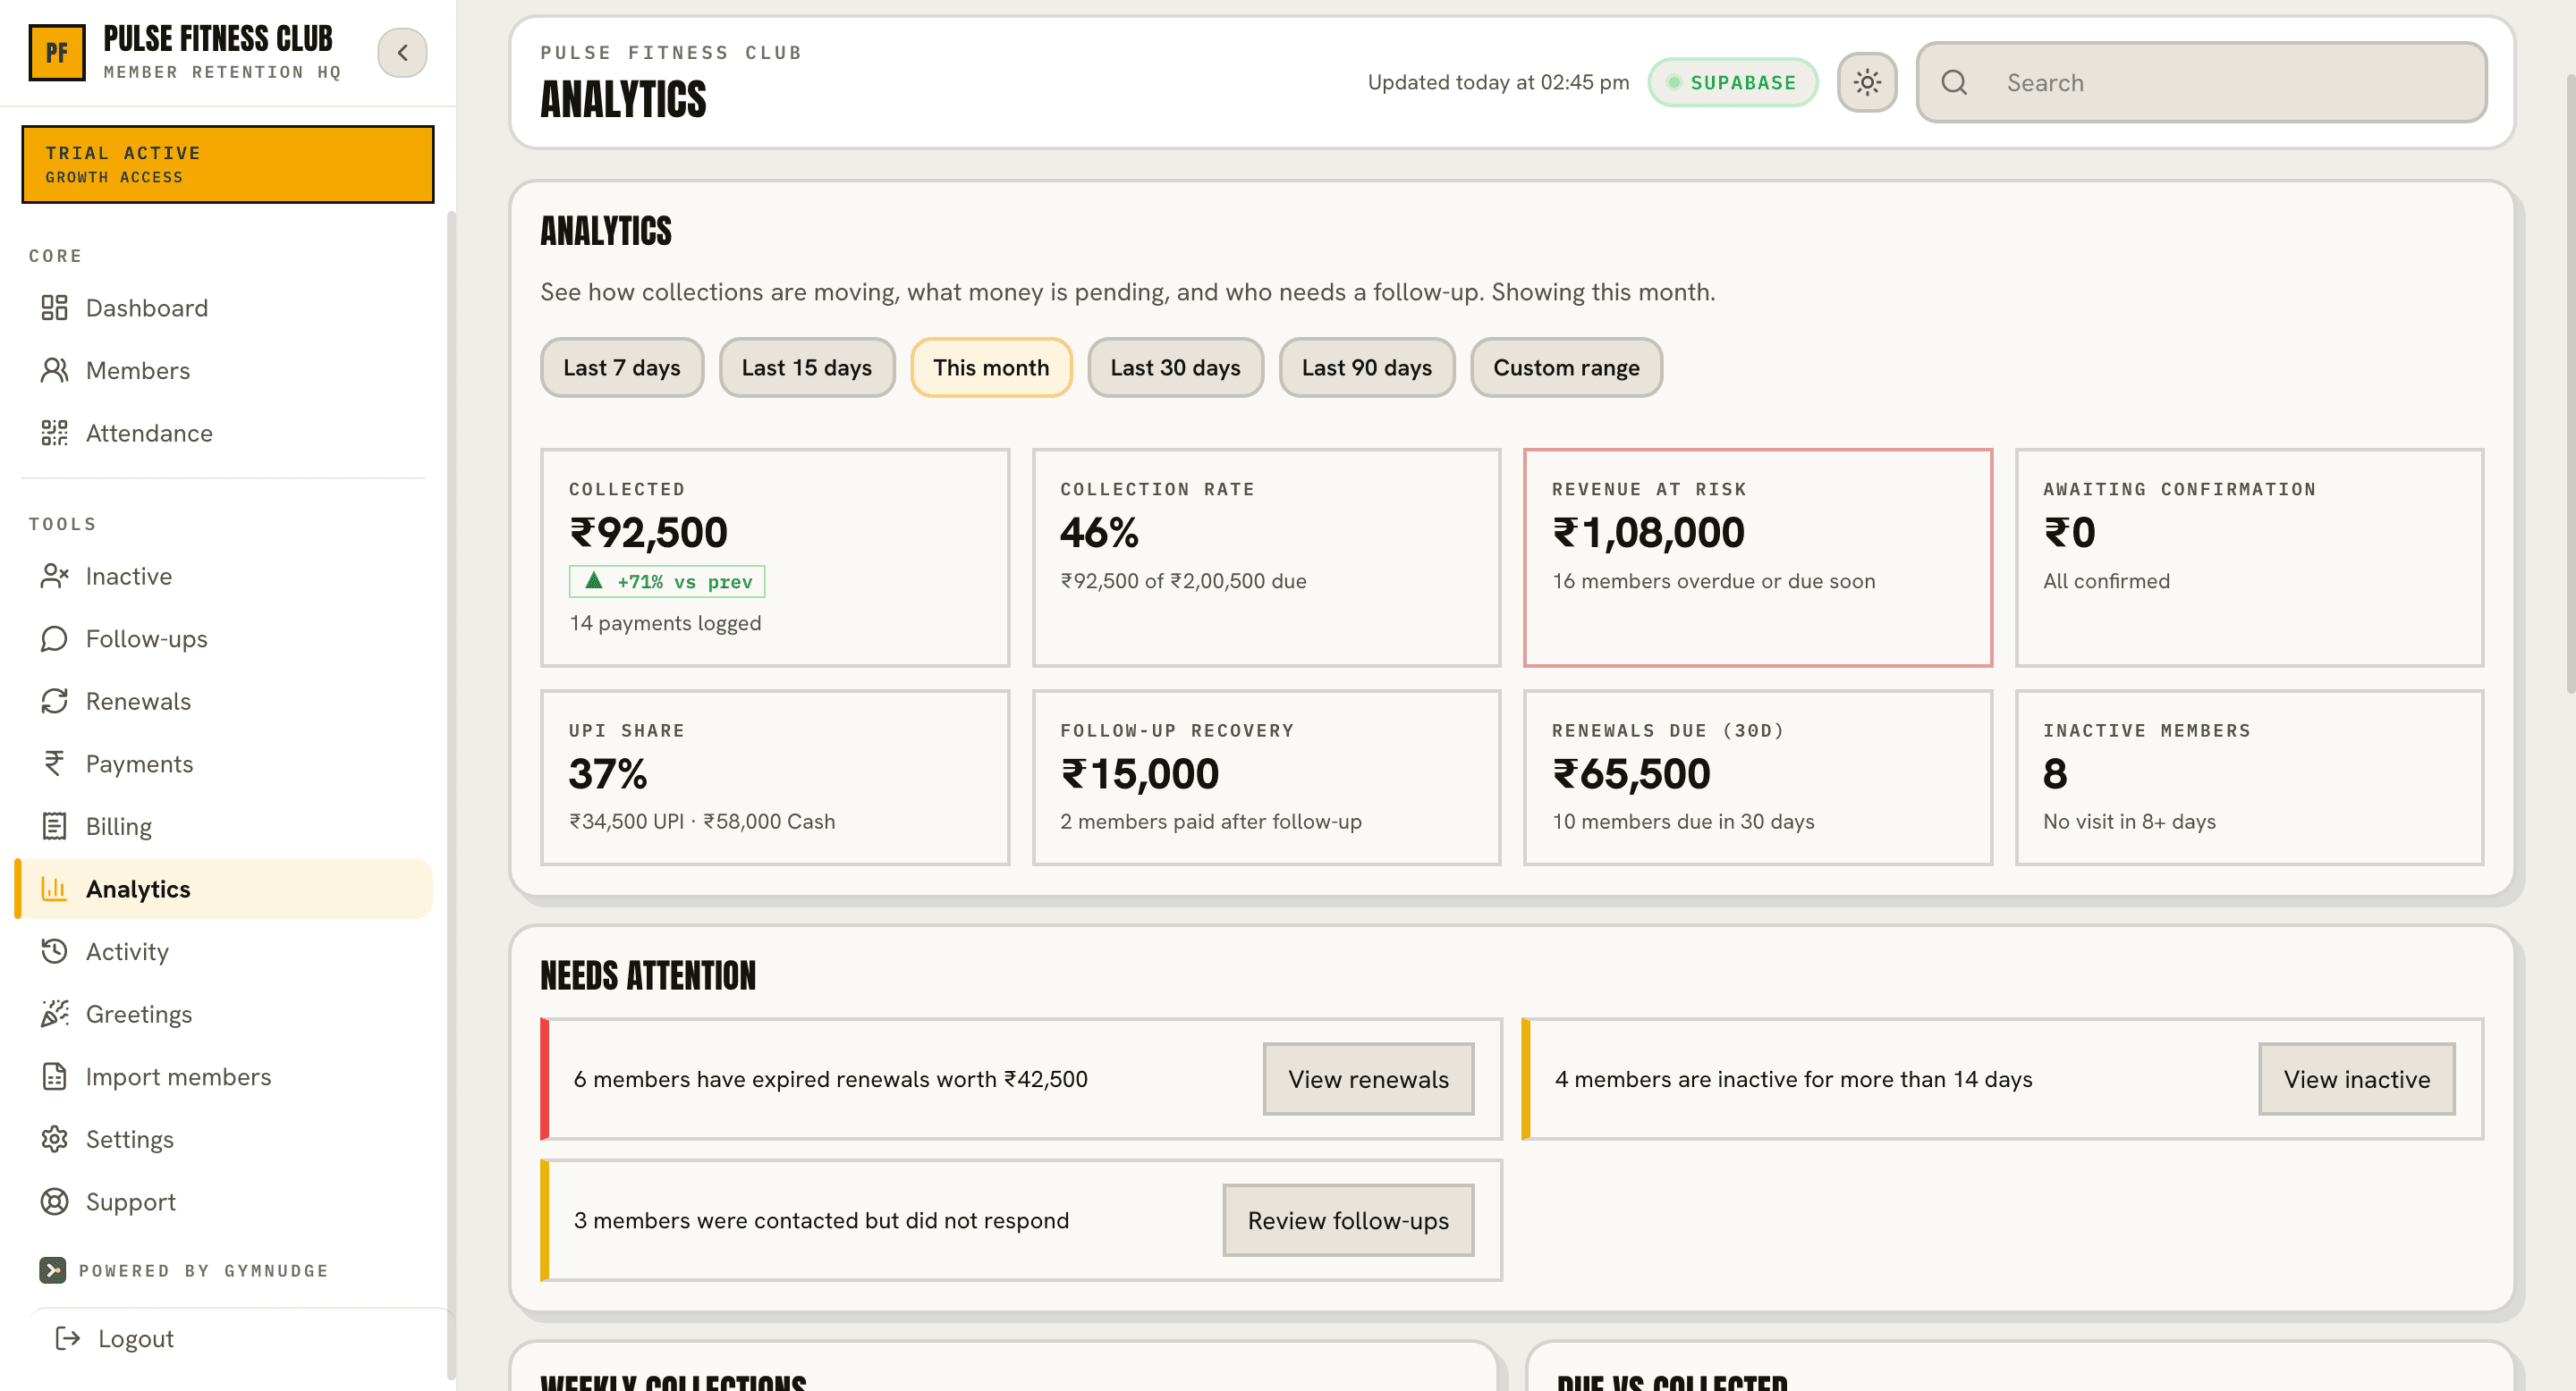Click '₹34,500 UPI · ₹58,000 Cash' text
The width and height of the screenshot is (2576, 1391).
[702, 822]
